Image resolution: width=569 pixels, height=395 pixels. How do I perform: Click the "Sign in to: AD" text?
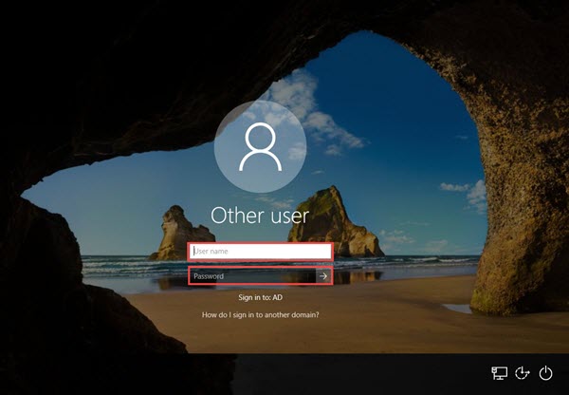coord(260,297)
